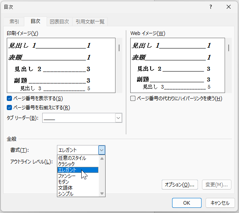Click format list scroll down arrow
Image resolution: width=239 pixels, height=213 pixels.
click(102, 194)
